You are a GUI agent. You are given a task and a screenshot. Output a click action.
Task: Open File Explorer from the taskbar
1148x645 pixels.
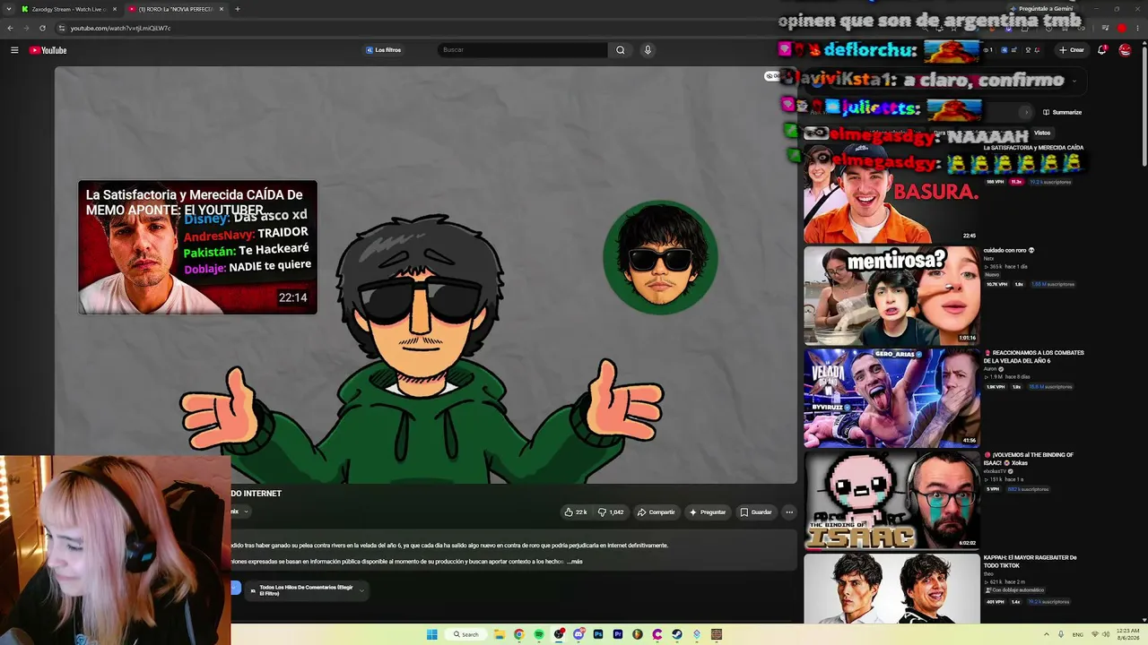point(500,634)
